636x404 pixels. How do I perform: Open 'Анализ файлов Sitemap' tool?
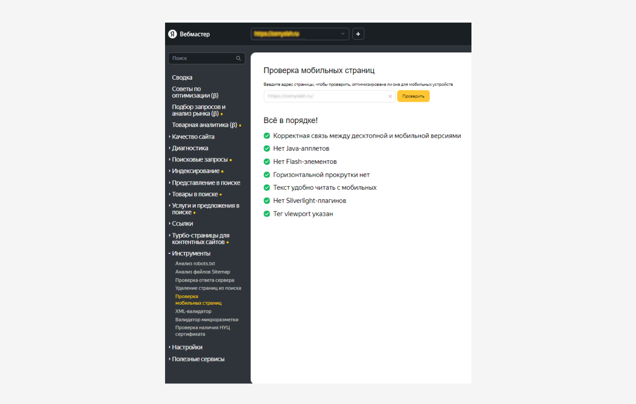(x=203, y=272)
